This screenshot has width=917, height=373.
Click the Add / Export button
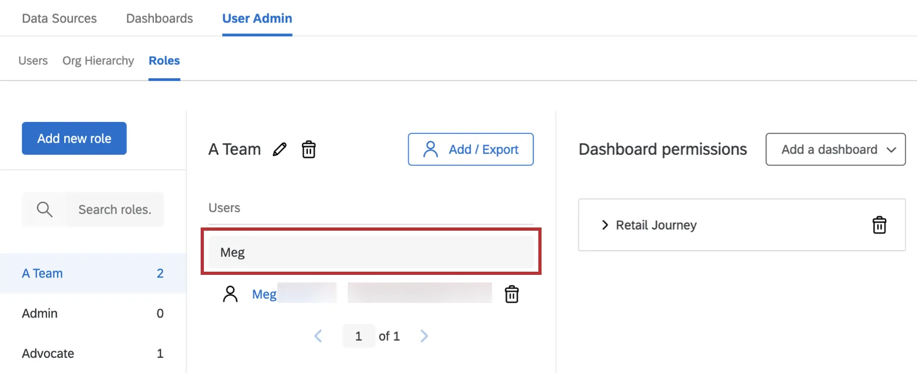click(x=470, y=149)
